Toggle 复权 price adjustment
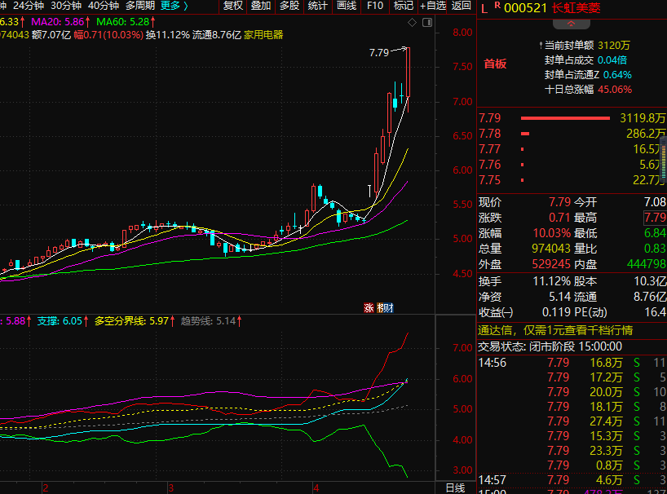This screenshot has width=667, height=494. tap(233, 6)
